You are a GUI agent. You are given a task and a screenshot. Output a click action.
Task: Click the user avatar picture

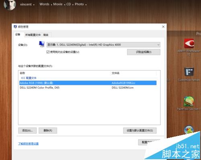pyautogui.click(x=10, y=5)
